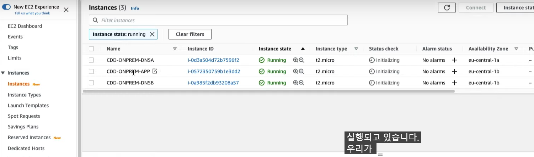Click Initializing clock icon for CDD-ONPREM-DNSA
This screenshot has height=157, width=534.
pyautogui.click(x=372, y=60)
